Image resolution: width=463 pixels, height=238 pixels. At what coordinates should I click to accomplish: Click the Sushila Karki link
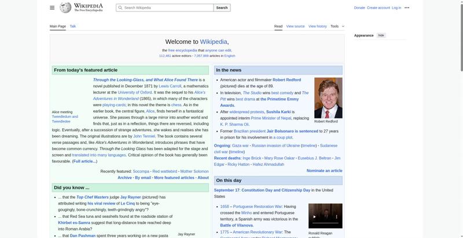278,111
